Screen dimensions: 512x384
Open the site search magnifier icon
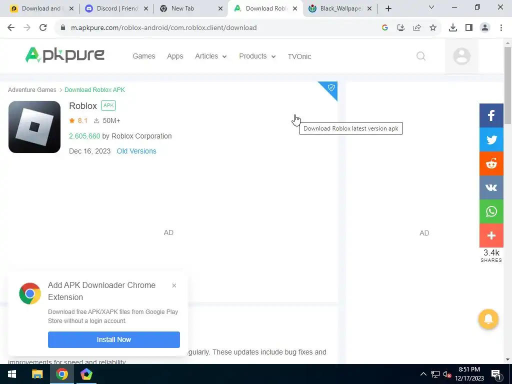(421, 56)
